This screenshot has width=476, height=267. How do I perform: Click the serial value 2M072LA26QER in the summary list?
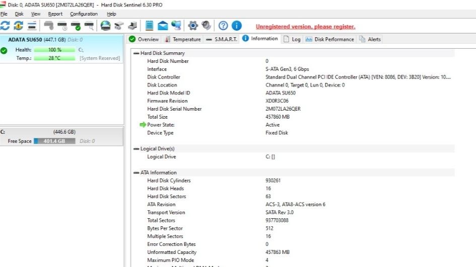pos(283,109)
